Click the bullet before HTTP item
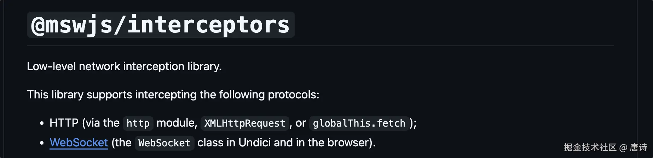Image resolution: width=653 pixels, height=158 pixels. coord(42,123)
